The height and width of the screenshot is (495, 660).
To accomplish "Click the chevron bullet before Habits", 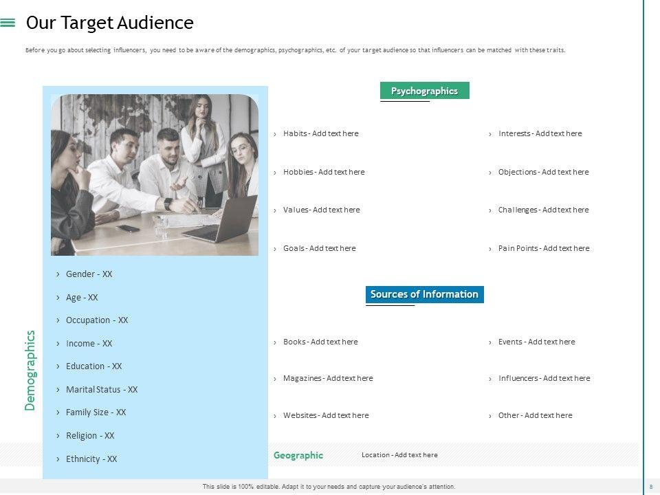I will point(275,134).
